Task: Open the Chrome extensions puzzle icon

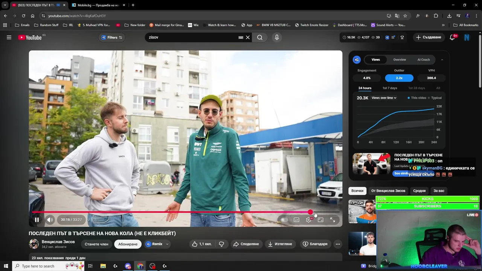Action: coord(436,16)
